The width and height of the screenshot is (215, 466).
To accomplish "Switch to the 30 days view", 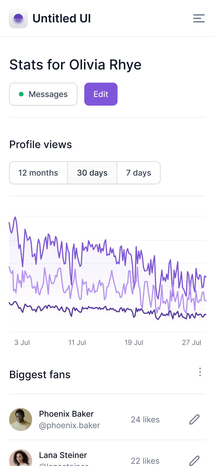I will coord(92,173).
